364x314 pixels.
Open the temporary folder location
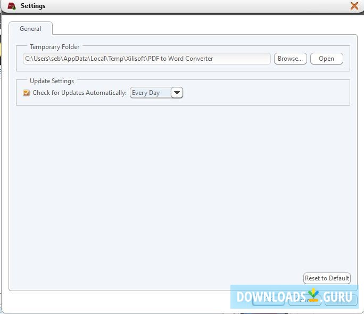(326, 59)
